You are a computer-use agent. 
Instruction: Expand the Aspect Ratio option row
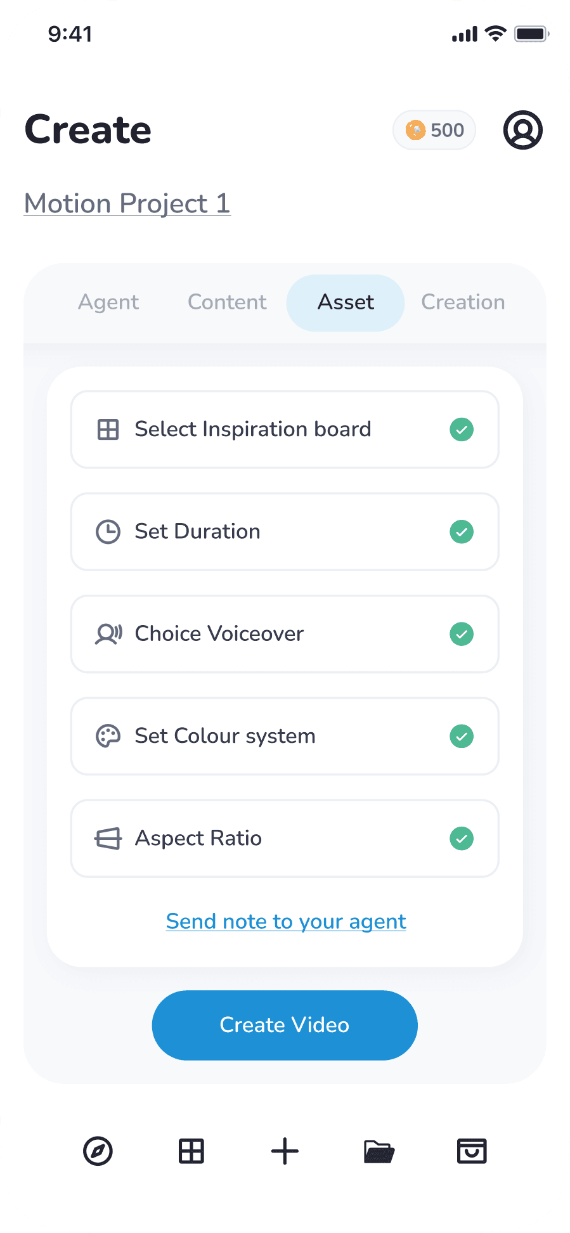tap(284, 839)
